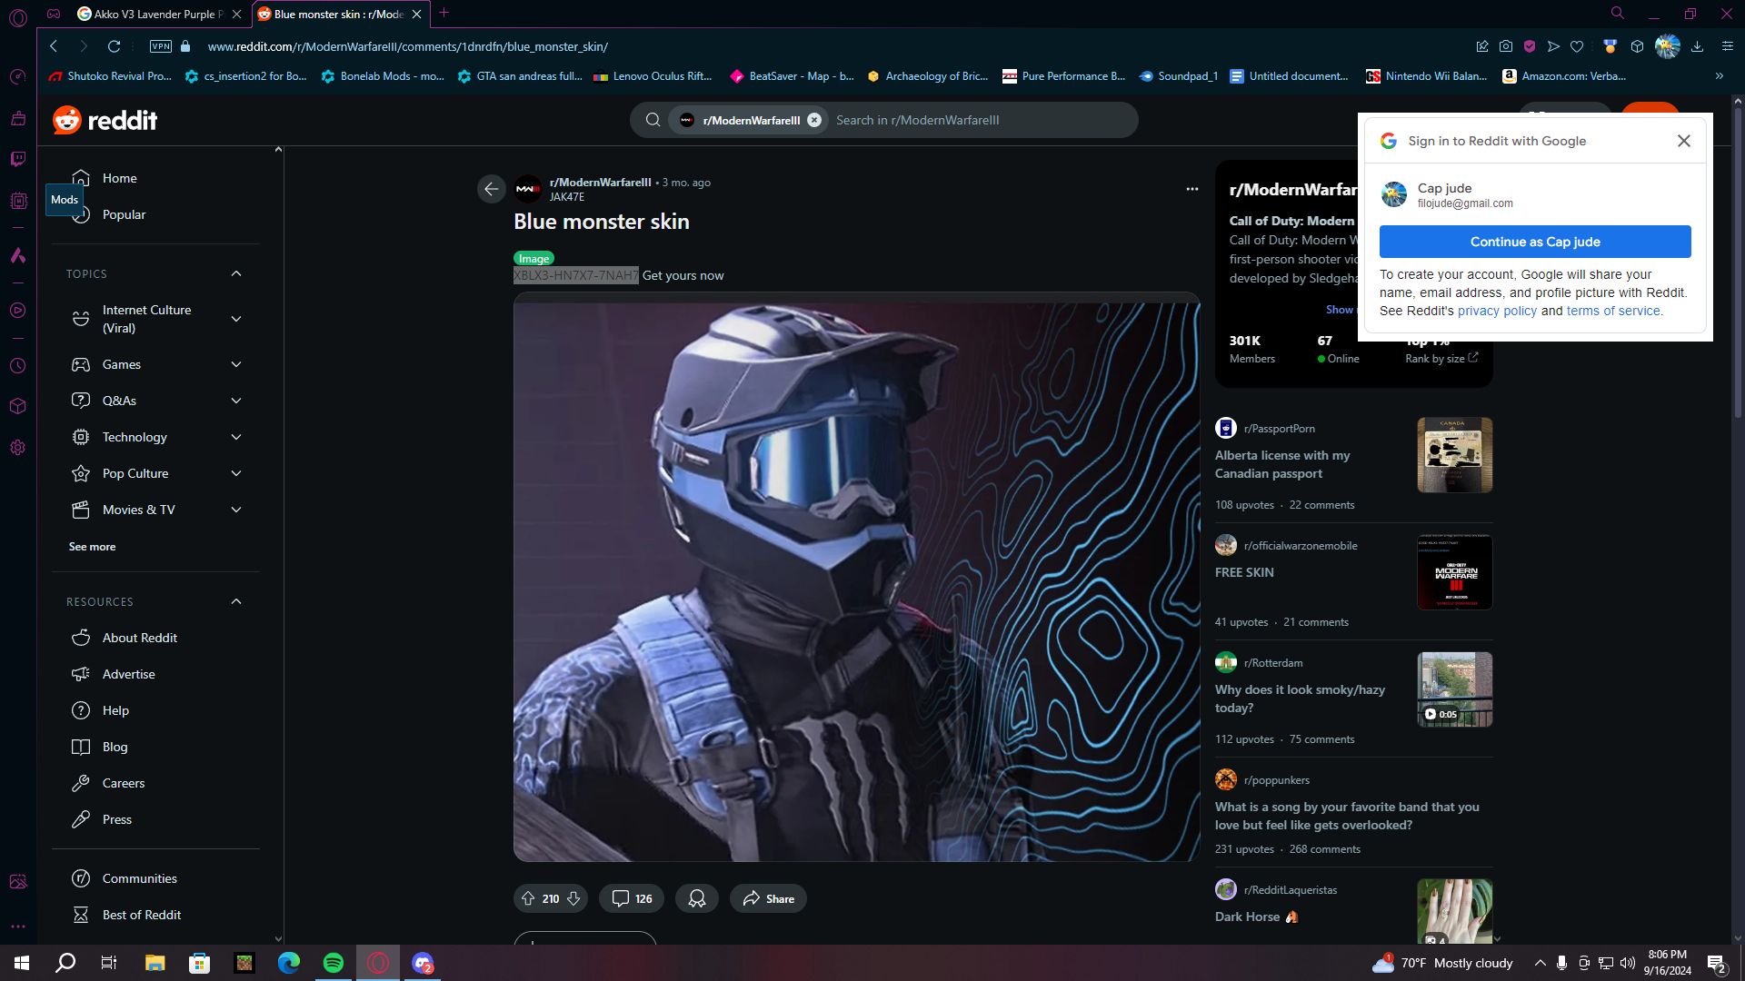This screenshot has width=1745, height=981.
Task: Downvote the Blue monster skin post
Action: click(x=573, y=898)
